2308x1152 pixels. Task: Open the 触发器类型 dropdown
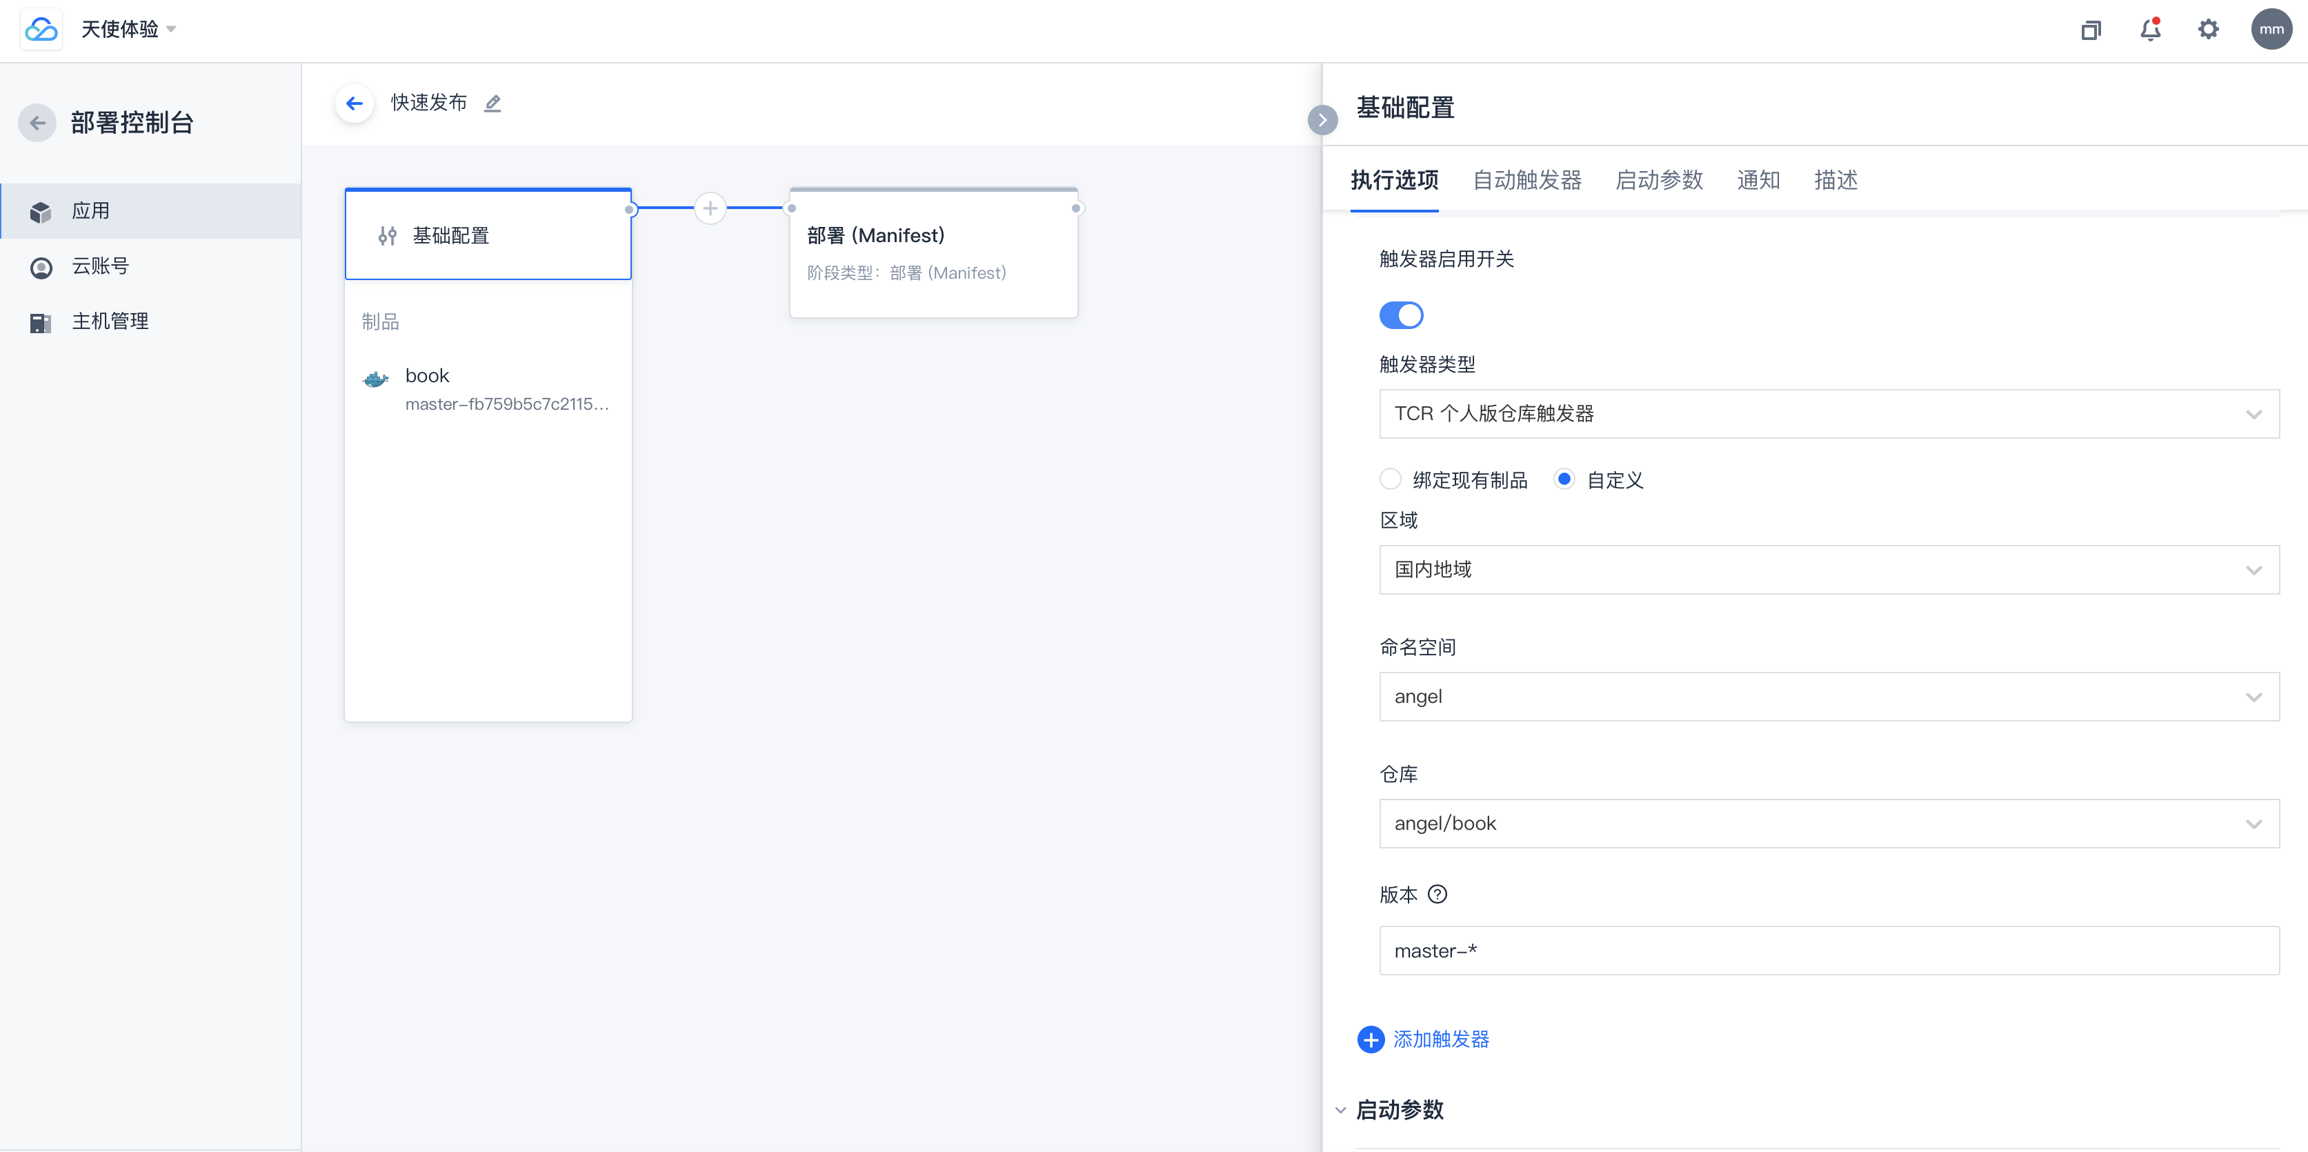[1829, 414]
